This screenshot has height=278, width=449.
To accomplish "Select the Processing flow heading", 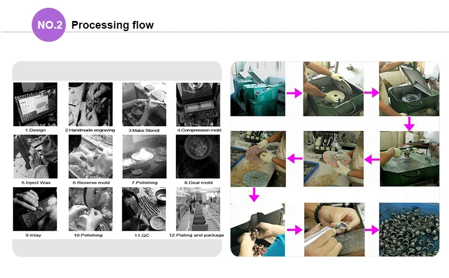I will click(x=113, y=25).
